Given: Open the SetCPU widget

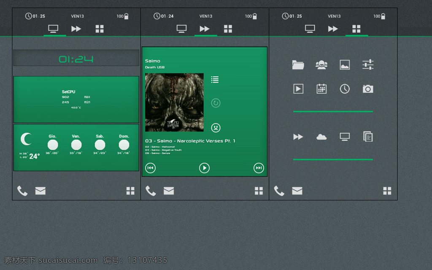Looking at the screenshot, I should click(x=76, y=100).
